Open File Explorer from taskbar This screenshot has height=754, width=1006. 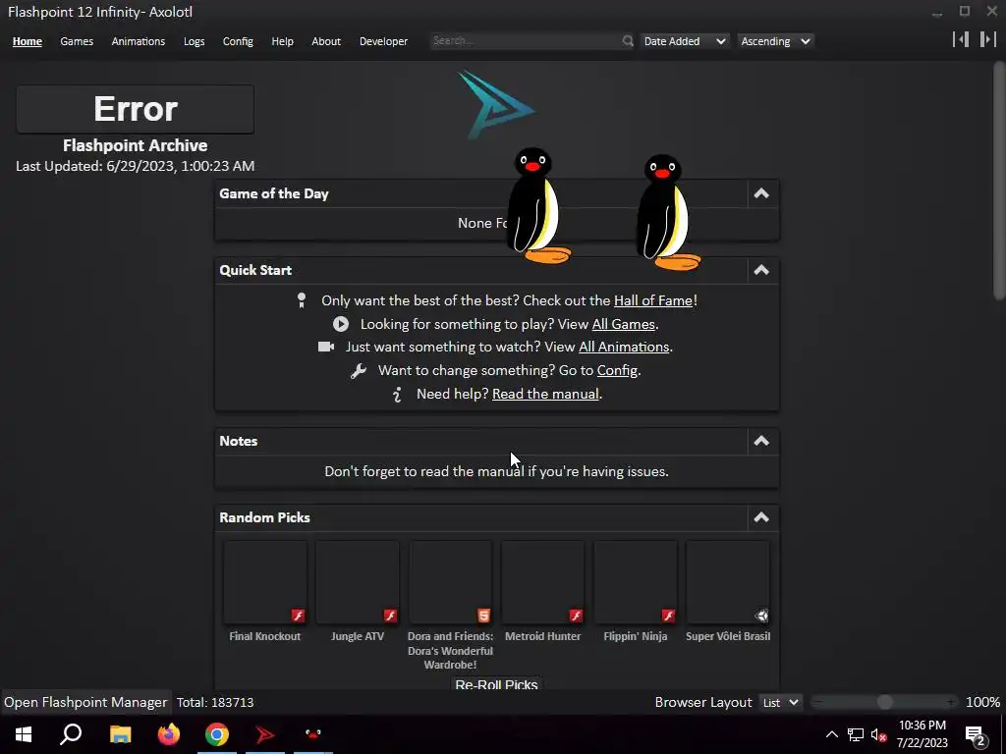[120, 734]
